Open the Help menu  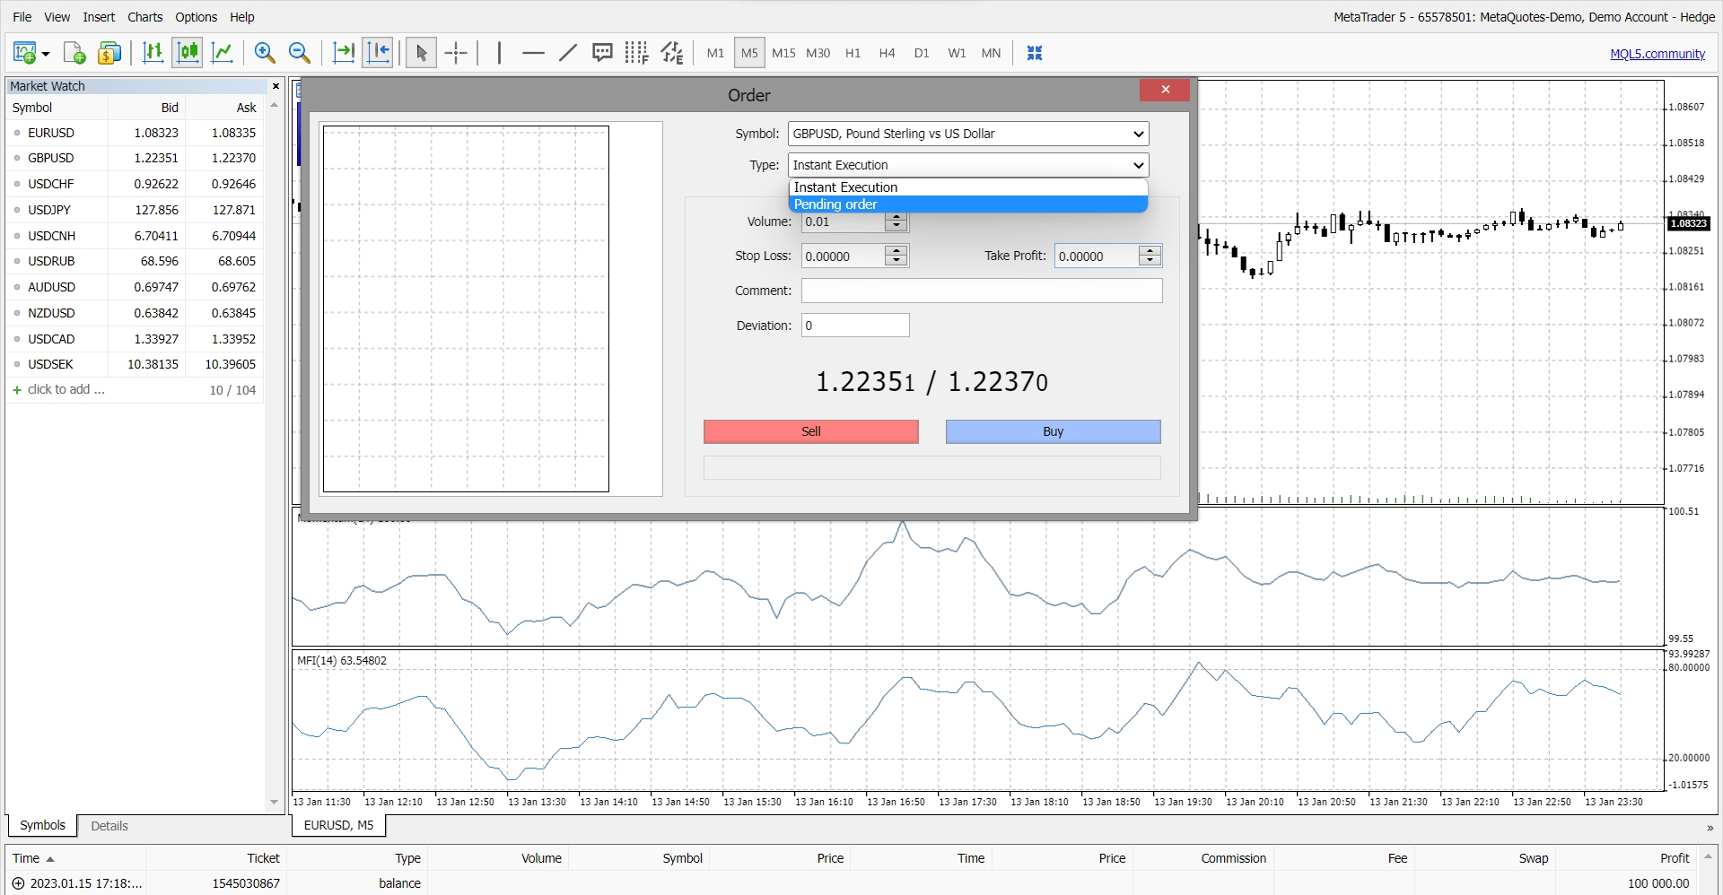241,17
